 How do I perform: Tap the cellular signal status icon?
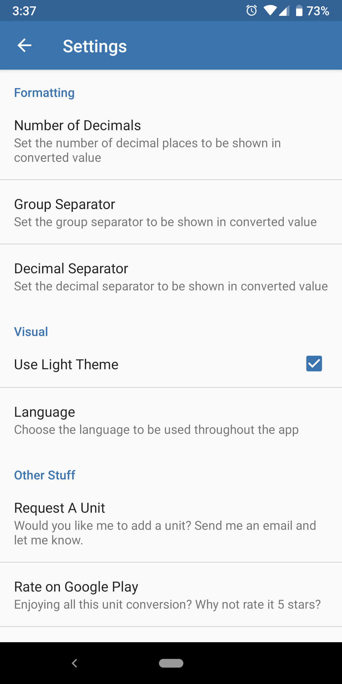284,11
